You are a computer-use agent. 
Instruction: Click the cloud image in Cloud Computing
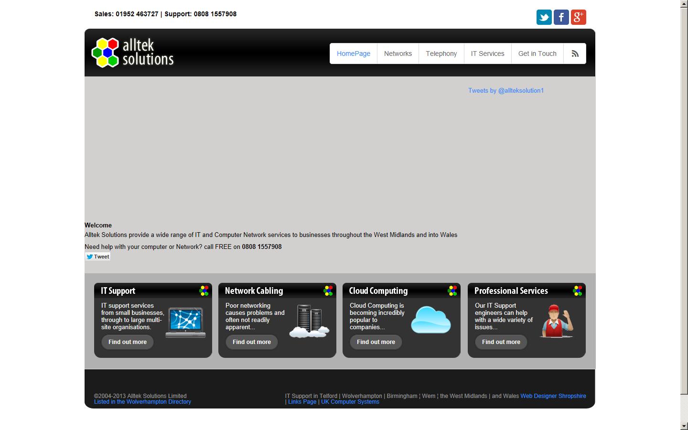click(430, 320)
